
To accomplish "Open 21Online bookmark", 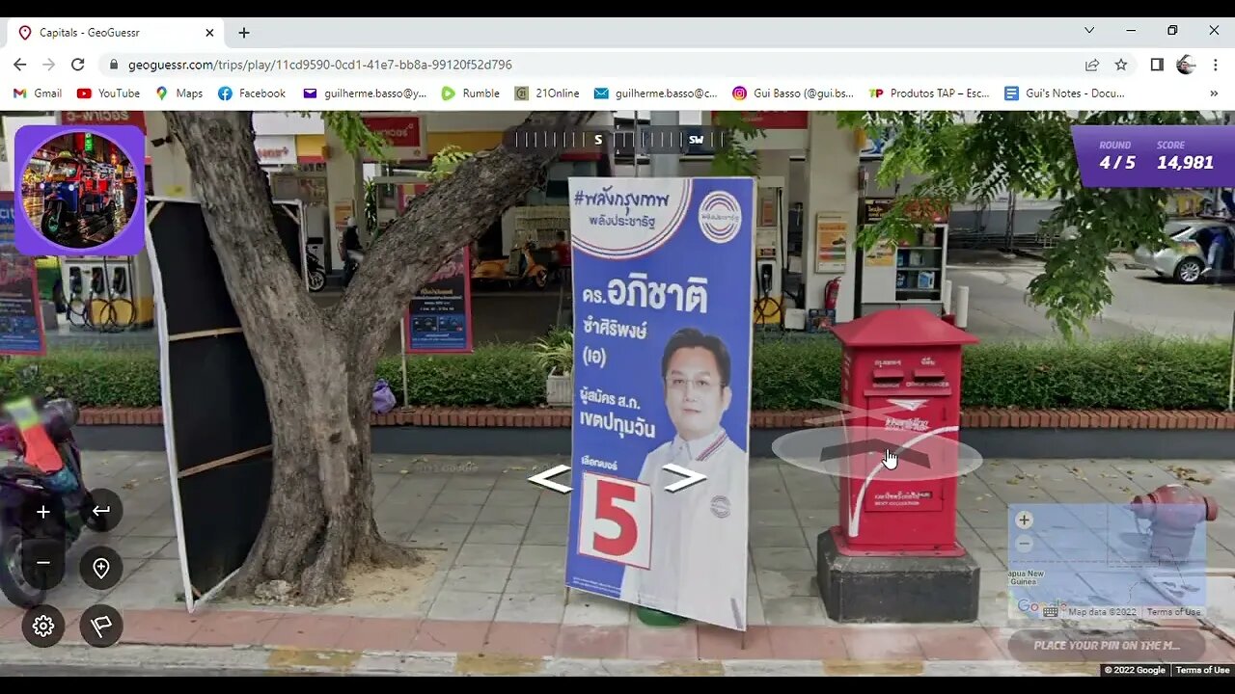I will 547,93.
